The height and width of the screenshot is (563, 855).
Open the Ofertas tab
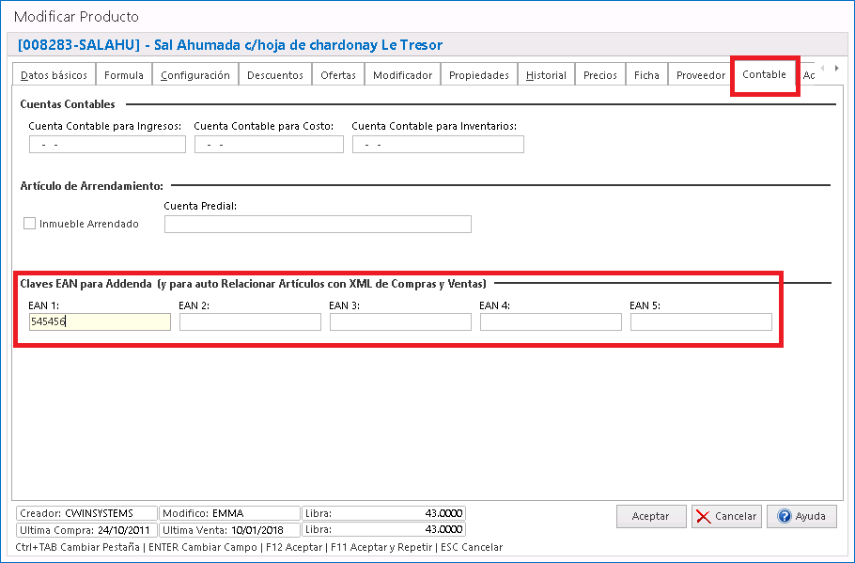[337, 75]
